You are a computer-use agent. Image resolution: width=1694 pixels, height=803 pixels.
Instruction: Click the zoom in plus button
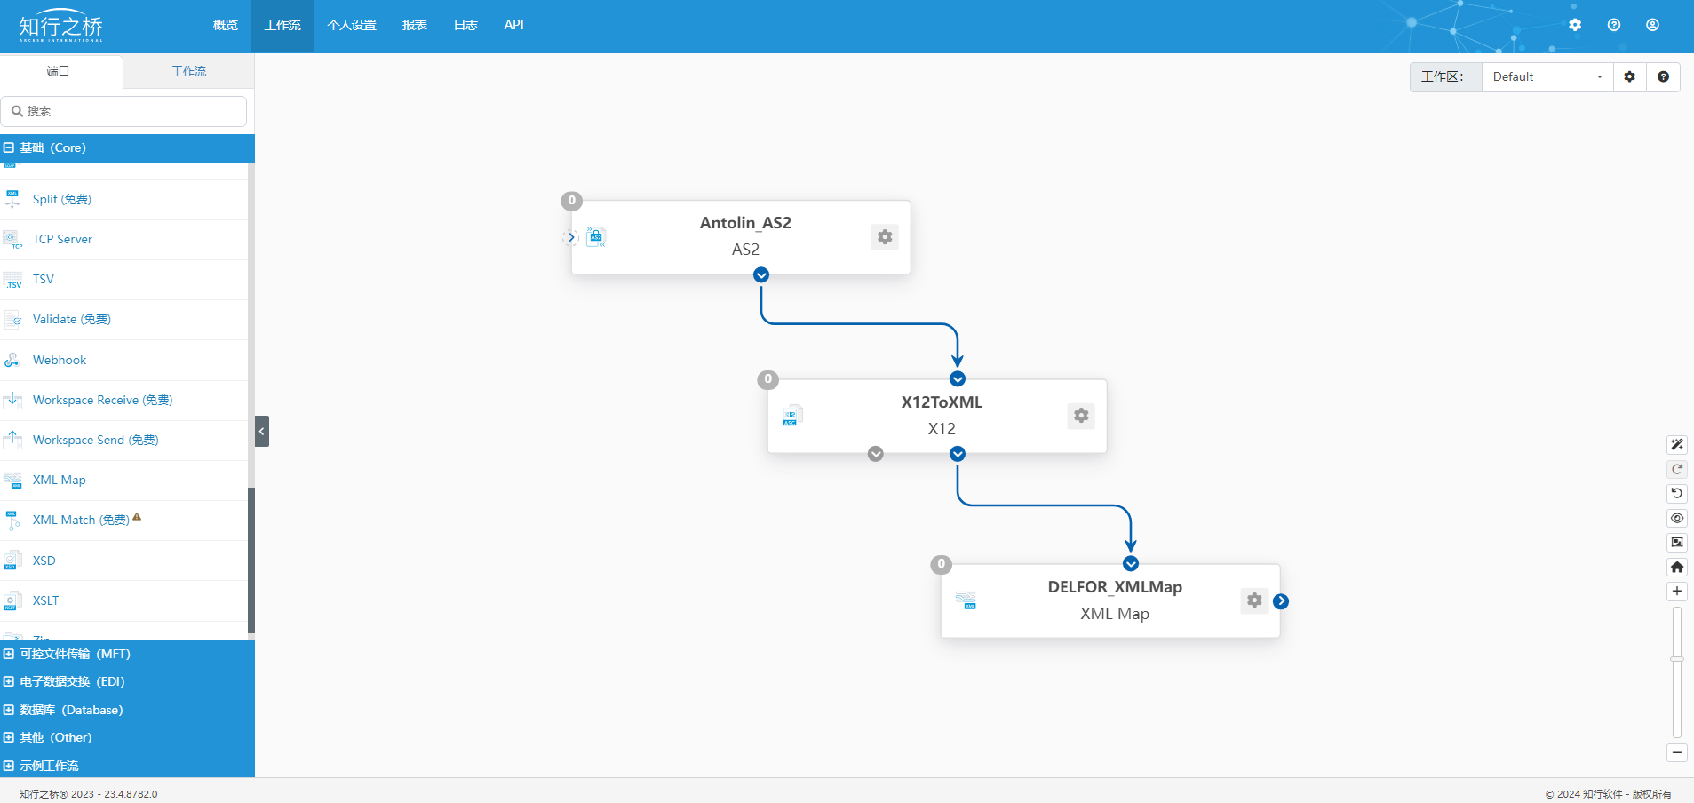pos(1677,592)
